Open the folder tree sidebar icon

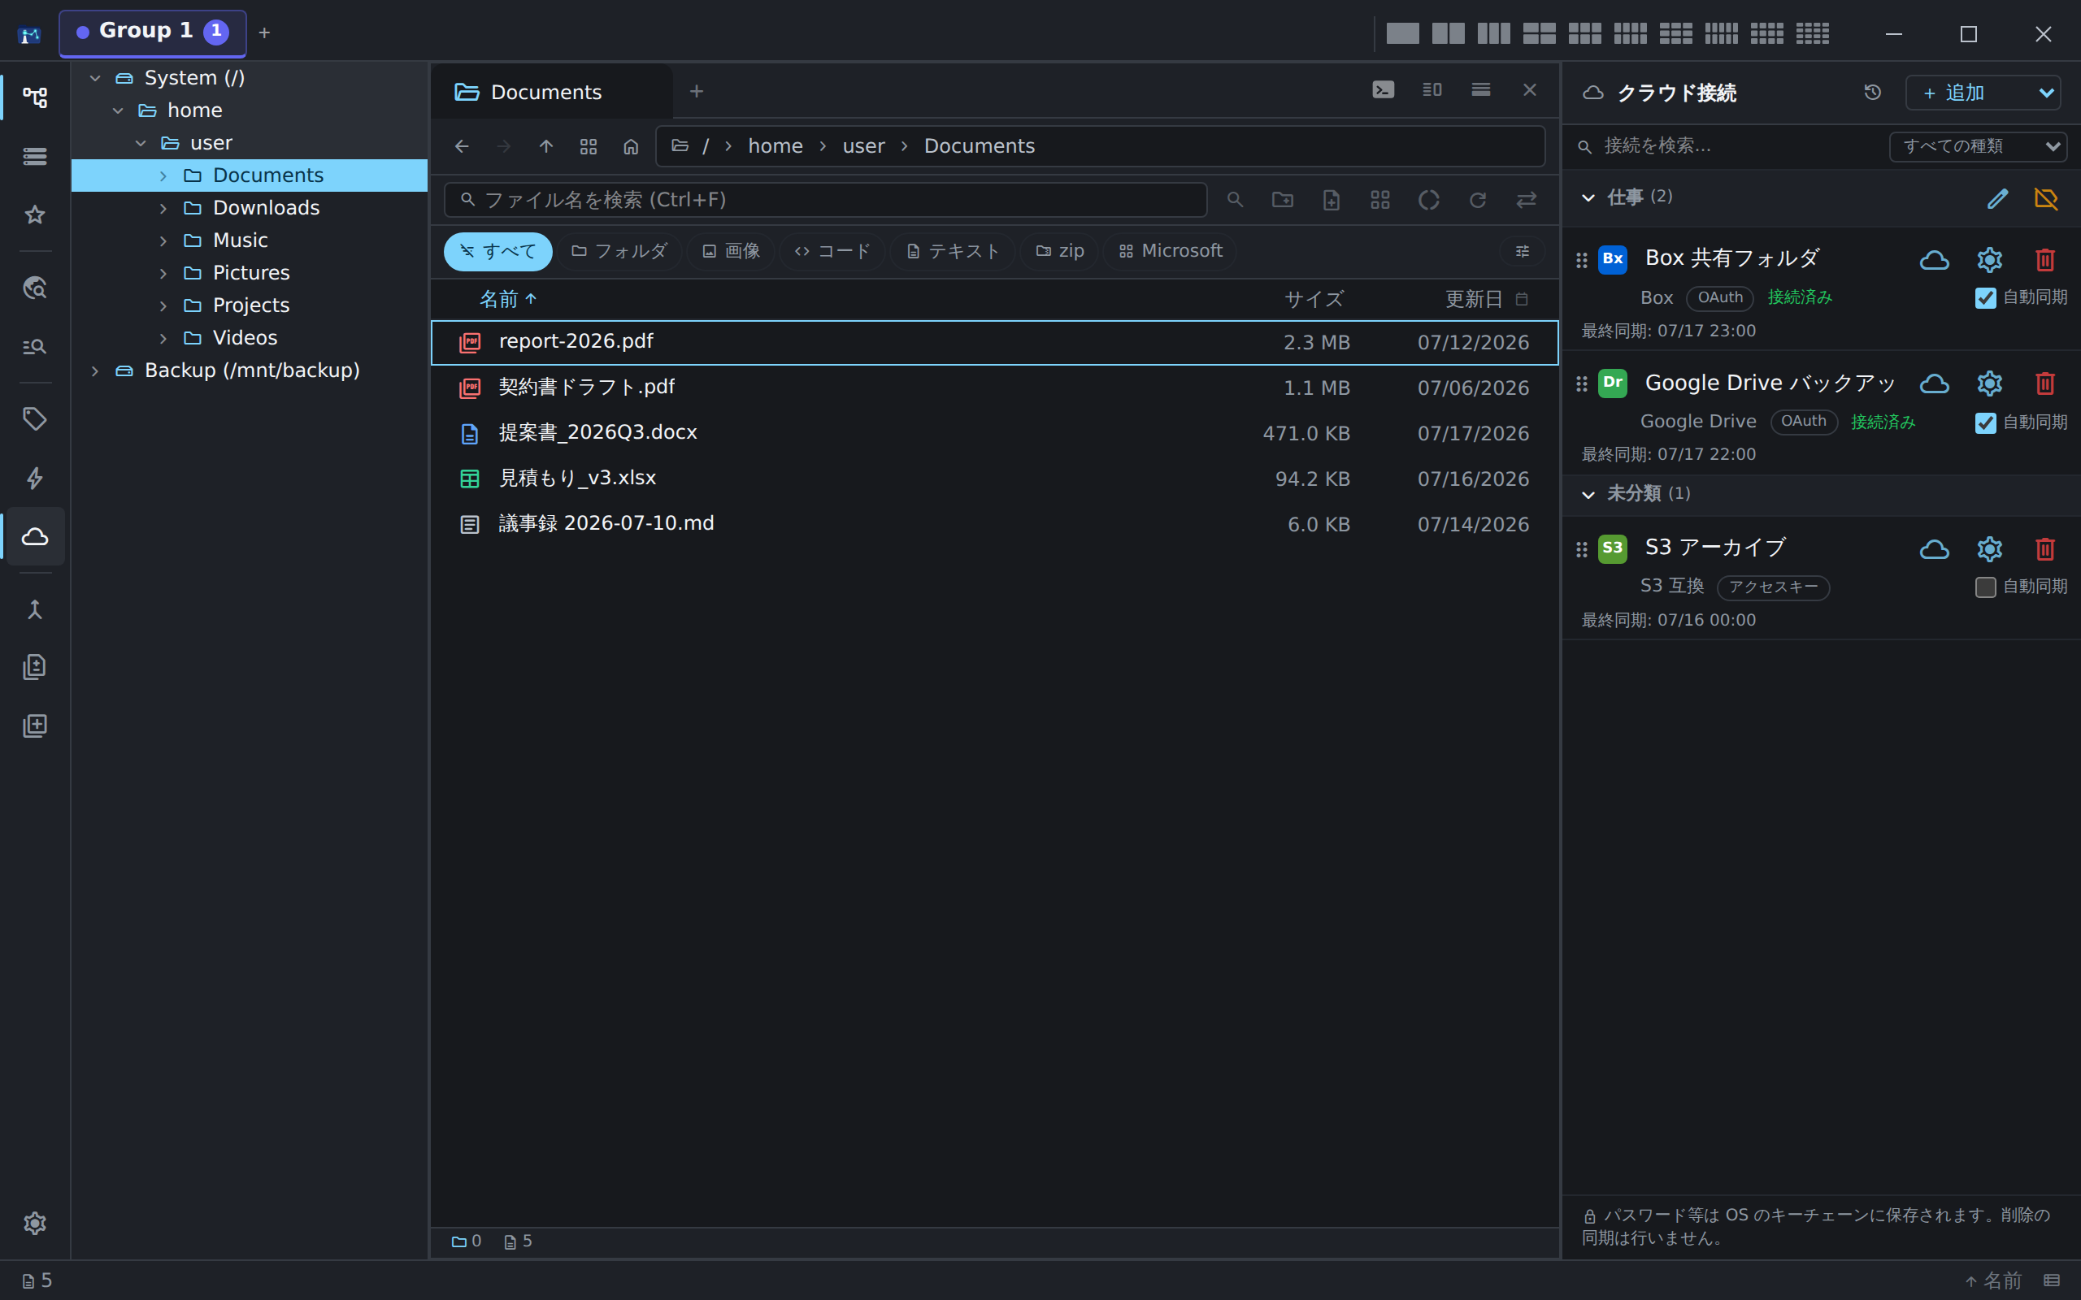[34, 97]
